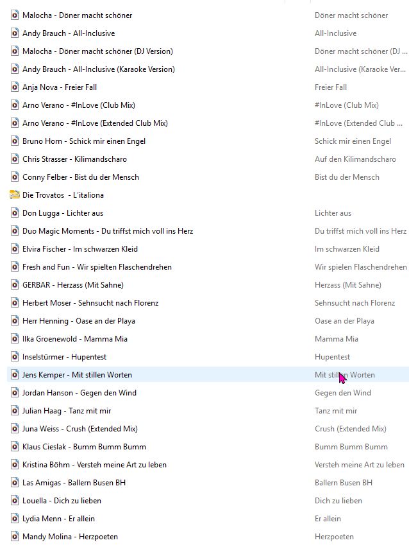Select Andy Brauch - All-Inclusive file
This screenshot has height=547, width=409.
click(x=69, y=33)
